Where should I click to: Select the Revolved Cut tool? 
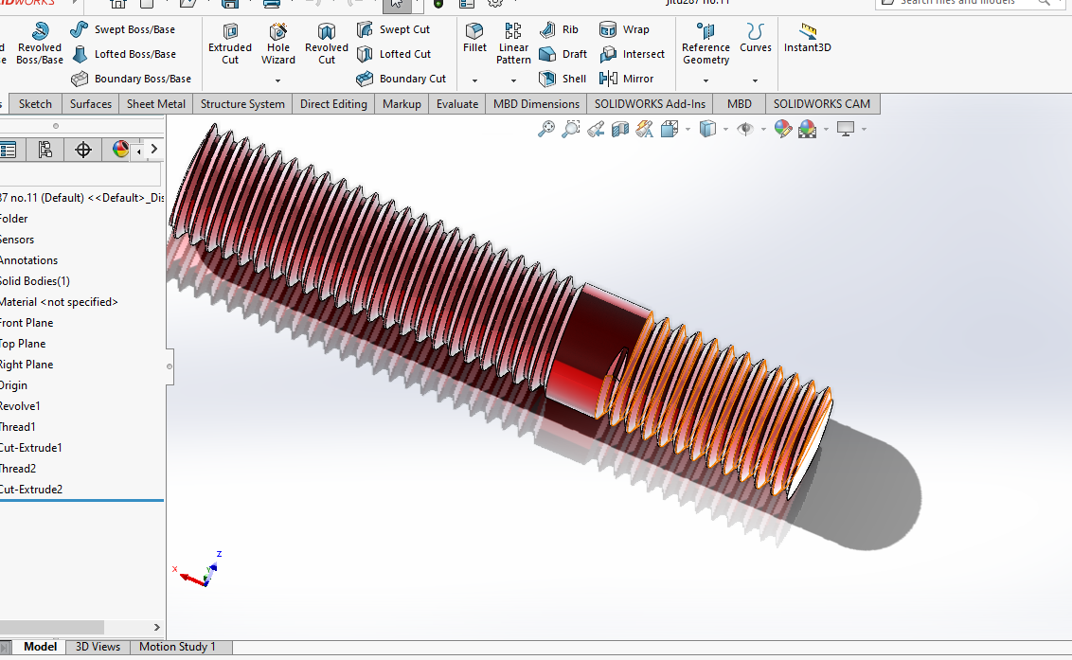pyautogui.click(x=326, y=44)
